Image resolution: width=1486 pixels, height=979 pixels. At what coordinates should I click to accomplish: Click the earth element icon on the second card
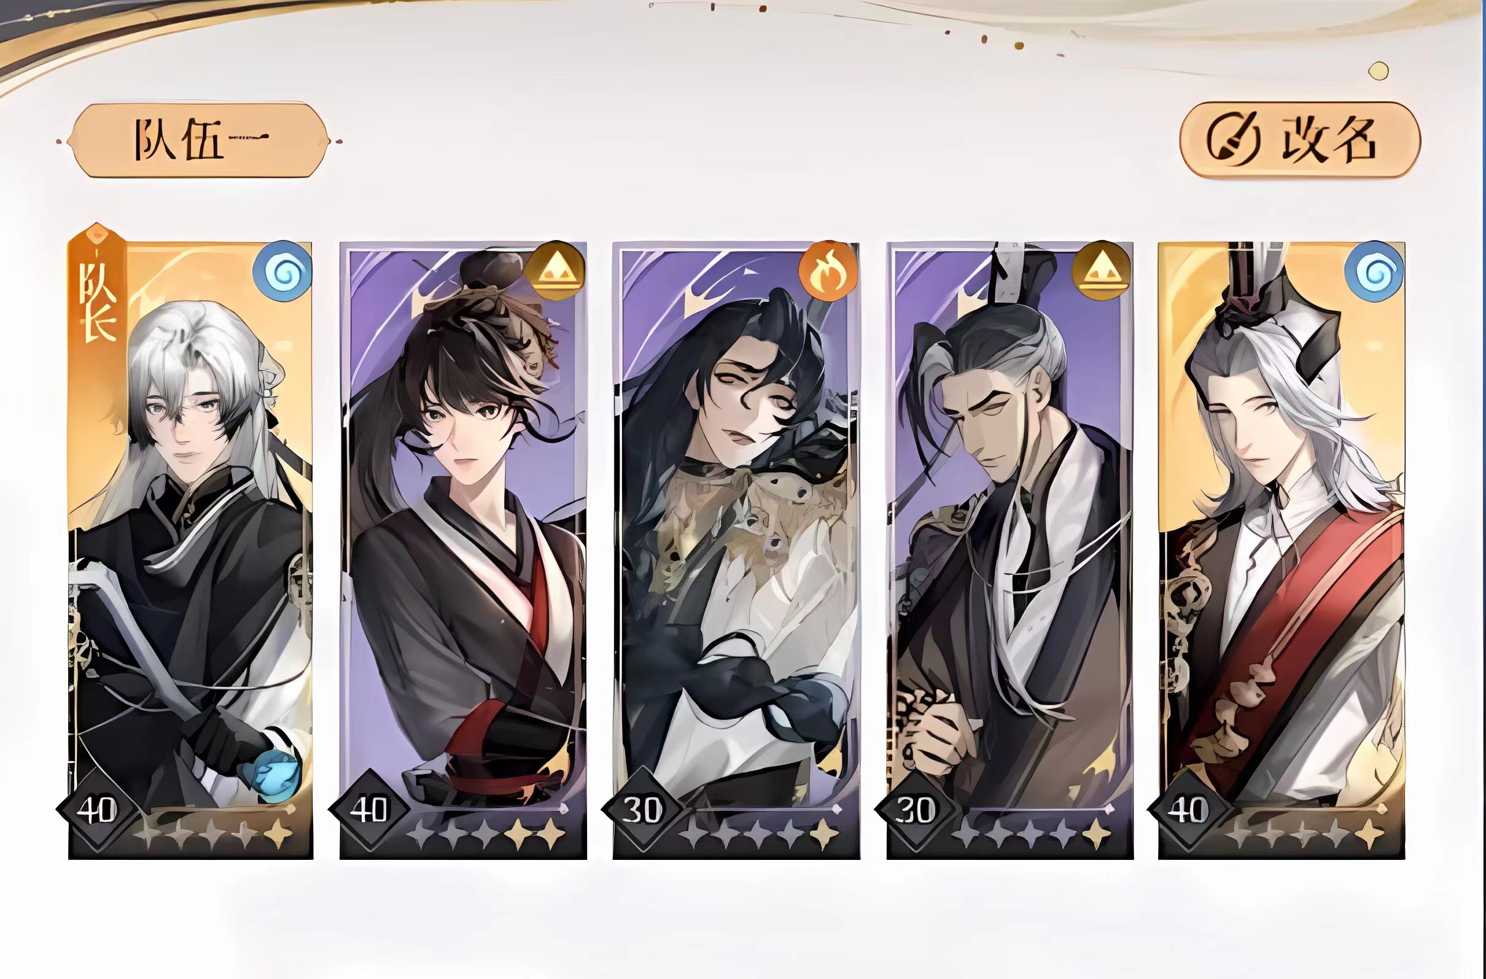tap(553, 271)
